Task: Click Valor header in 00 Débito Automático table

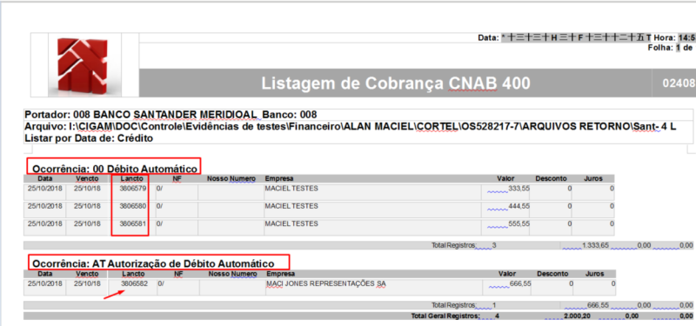Action: [x=505, y=179]
